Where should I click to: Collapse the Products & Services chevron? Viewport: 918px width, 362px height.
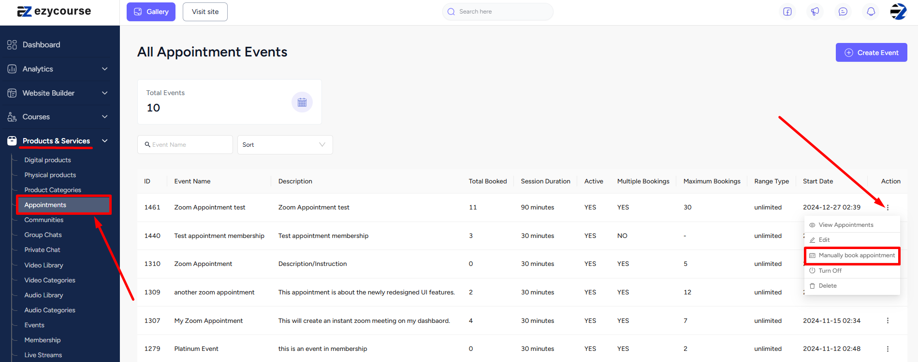pyautogui.click(x=105, y=141)
